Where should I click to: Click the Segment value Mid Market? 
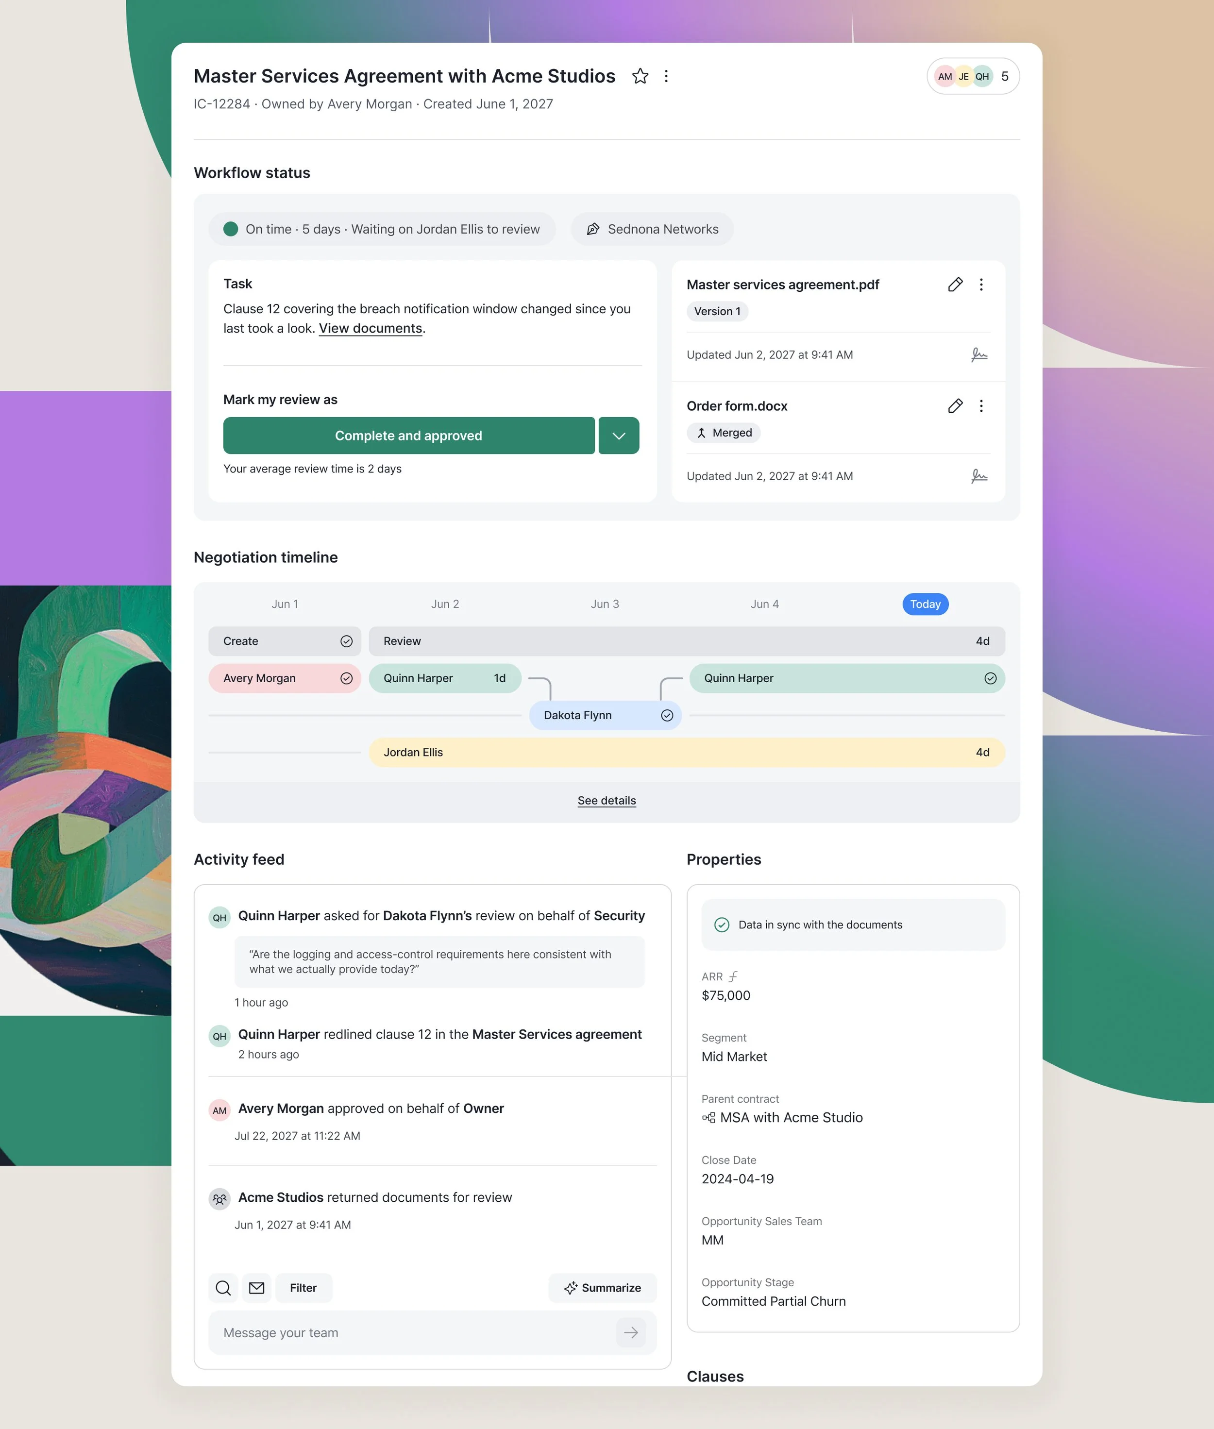coord(734,1057)
